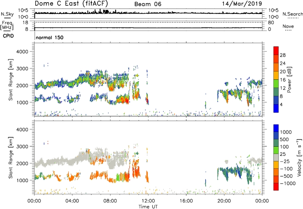Click the "18" frequency axis tick
The height and width of the screenshot is (209, 303).
click(x=25, y=23)
